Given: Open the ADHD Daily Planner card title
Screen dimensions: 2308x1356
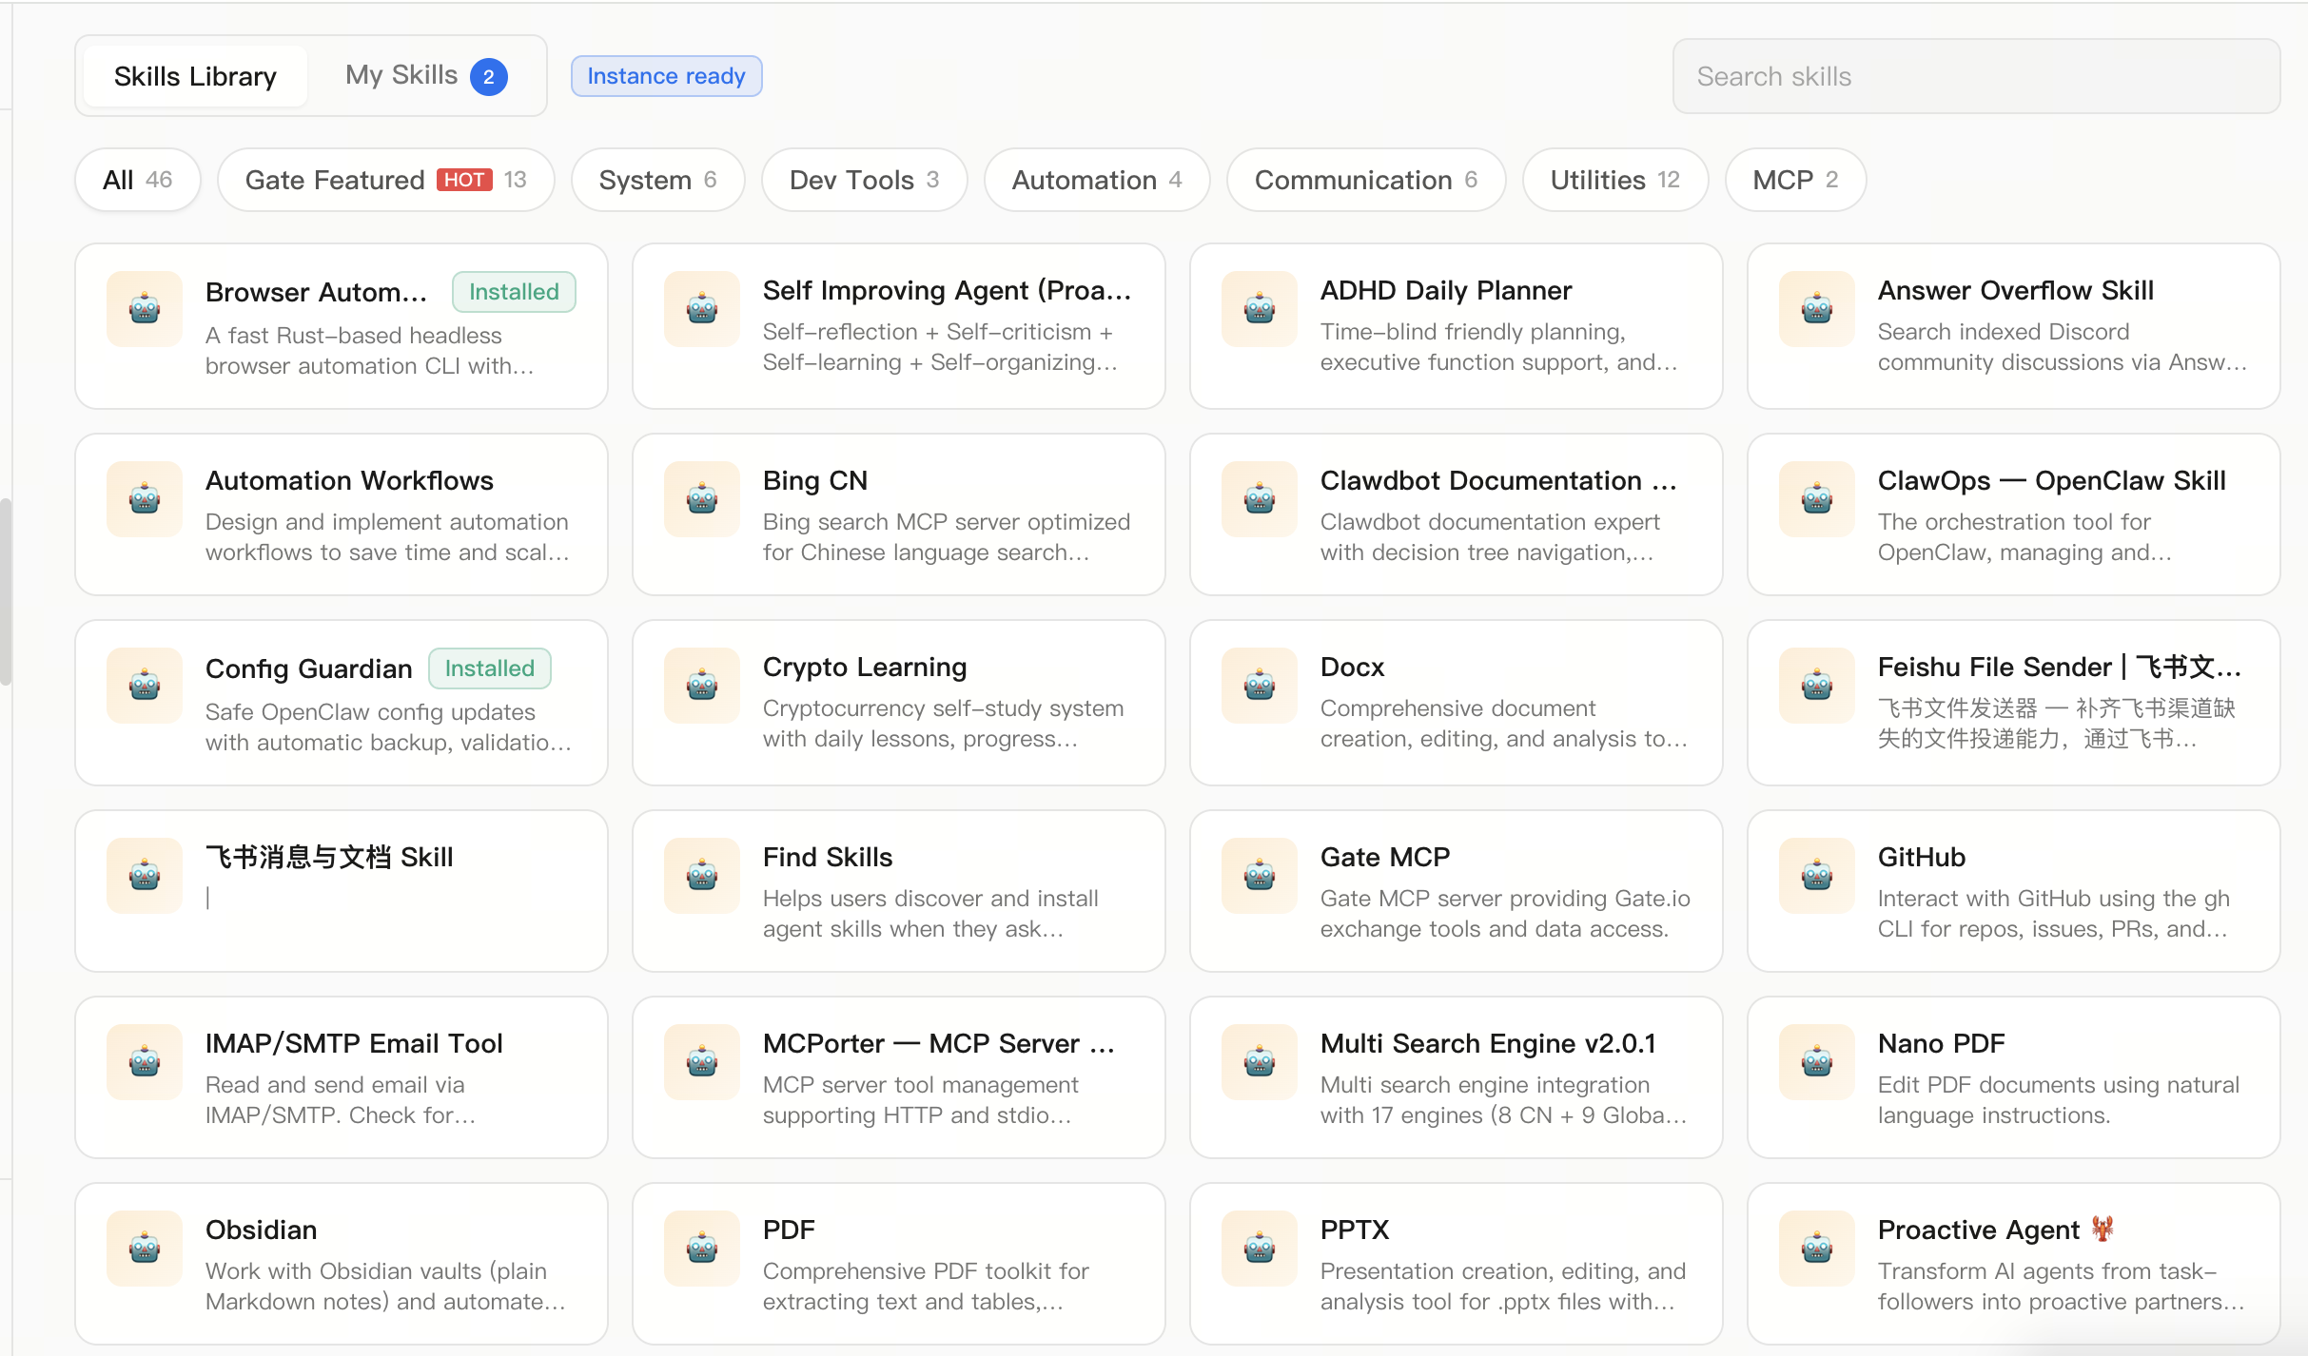Looking at the screenshot, I should [1445, 290].
